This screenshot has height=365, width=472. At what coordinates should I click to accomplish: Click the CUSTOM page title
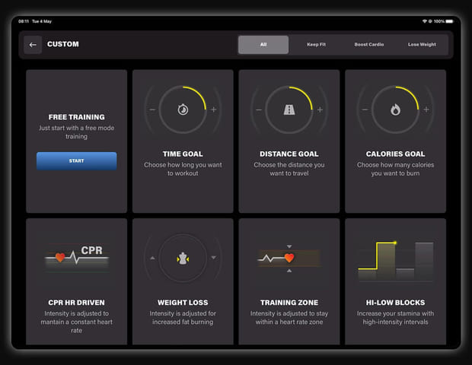(x=63, y=44)
